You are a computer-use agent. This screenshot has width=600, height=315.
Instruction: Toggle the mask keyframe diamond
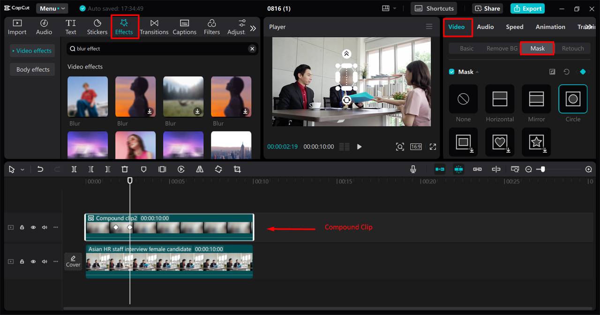pos(583,72)
